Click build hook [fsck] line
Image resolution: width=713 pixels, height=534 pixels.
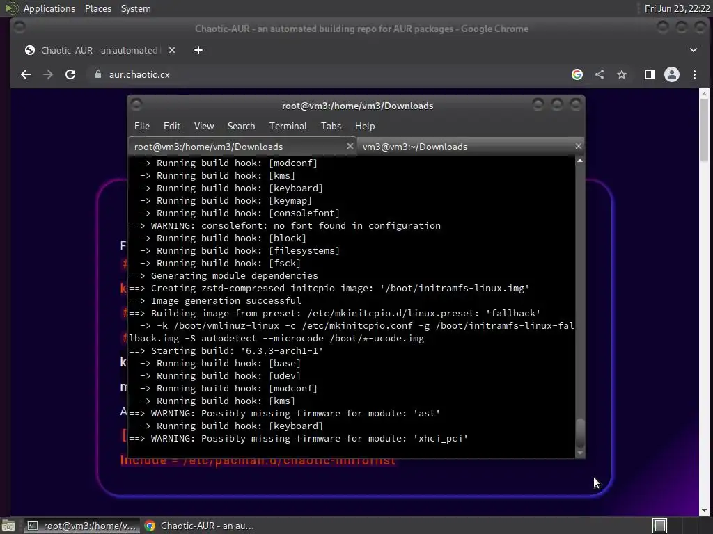pos(220,263)
